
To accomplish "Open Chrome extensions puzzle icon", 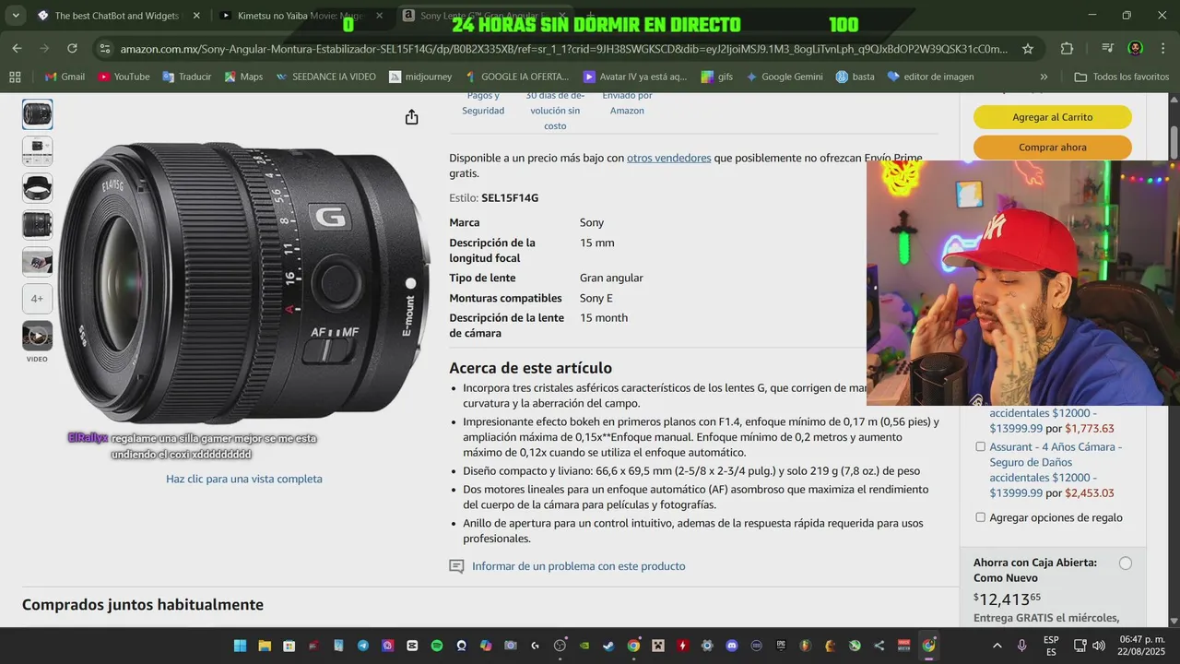I will click(1067, 48).
